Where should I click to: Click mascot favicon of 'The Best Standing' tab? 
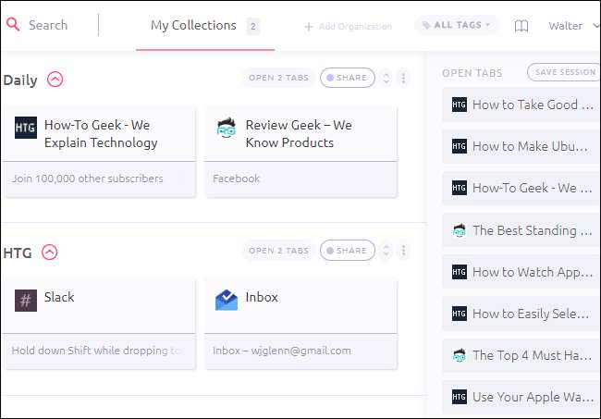point(460,230)
